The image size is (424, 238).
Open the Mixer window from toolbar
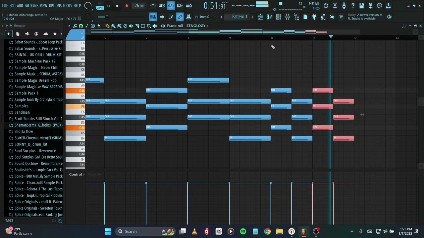[288, 17]
